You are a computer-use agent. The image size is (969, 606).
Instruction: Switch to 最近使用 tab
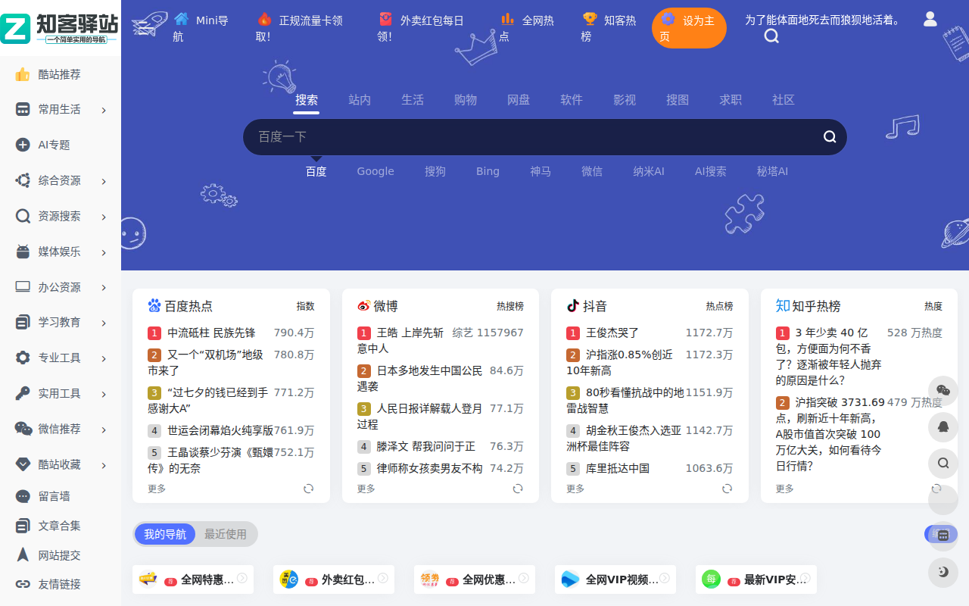(226, 534)
